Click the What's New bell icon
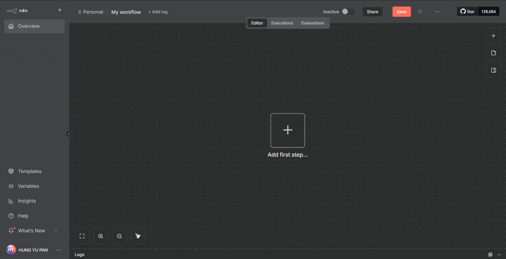The width and height of the screenshot is (506, 259). point(11,231)
